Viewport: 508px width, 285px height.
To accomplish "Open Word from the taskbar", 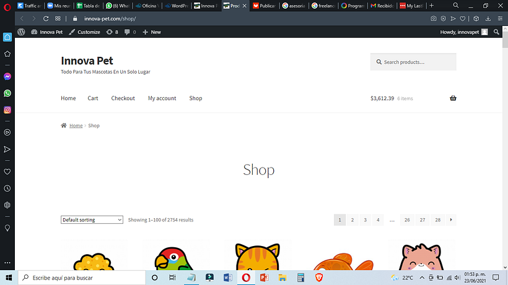I will (x=228, y=278).
